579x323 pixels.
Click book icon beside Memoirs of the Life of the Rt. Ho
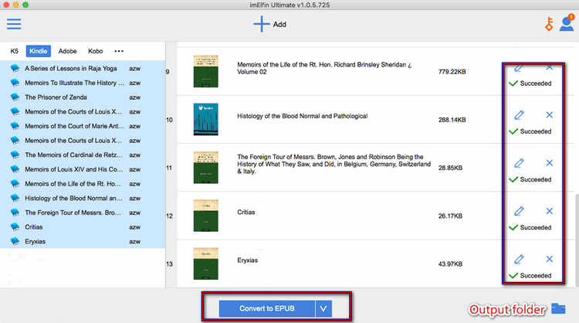click(15, 184)
